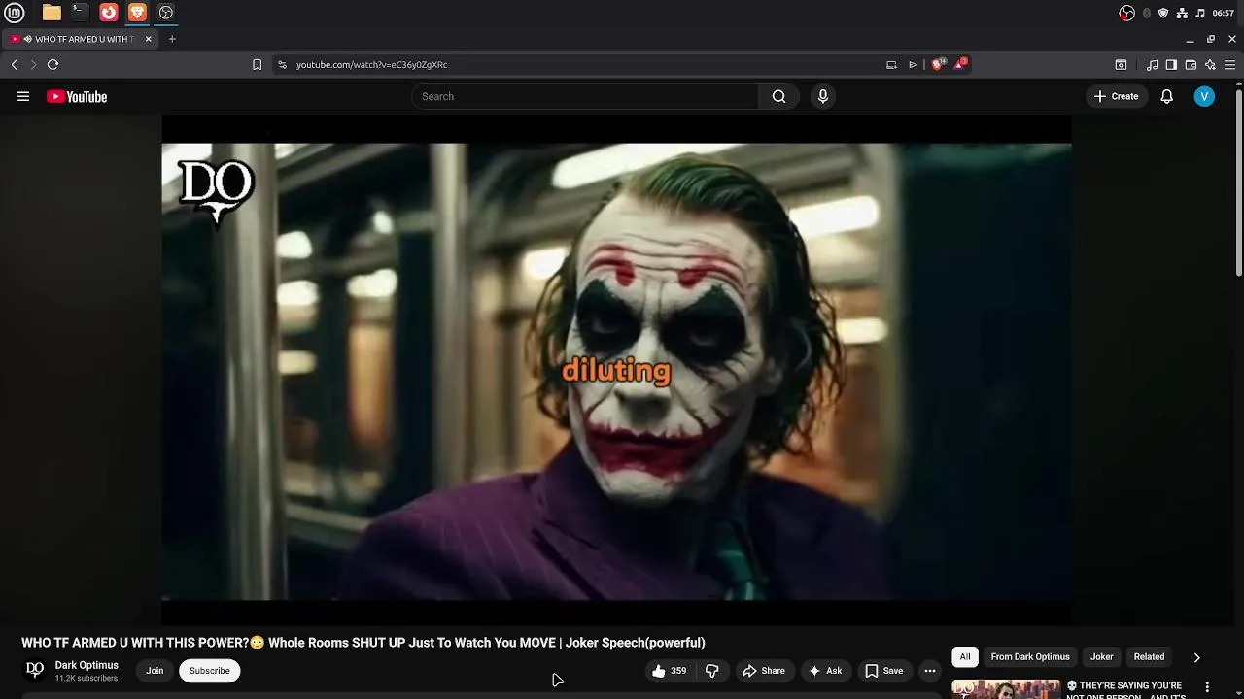The width and height of the screenshot is (1244, 699).
Task: Switch to WHO TF ARMED U tab
Action: pos(79,39)
